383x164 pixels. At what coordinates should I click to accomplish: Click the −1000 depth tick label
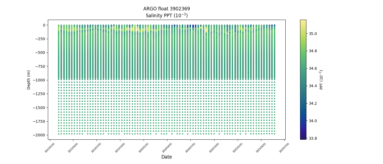click(39, 80)
